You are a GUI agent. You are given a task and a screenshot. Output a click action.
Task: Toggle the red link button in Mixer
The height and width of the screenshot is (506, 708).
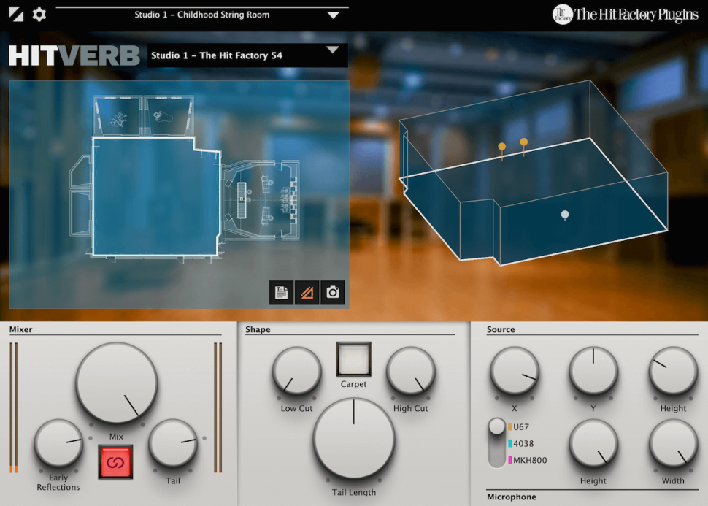115,462
